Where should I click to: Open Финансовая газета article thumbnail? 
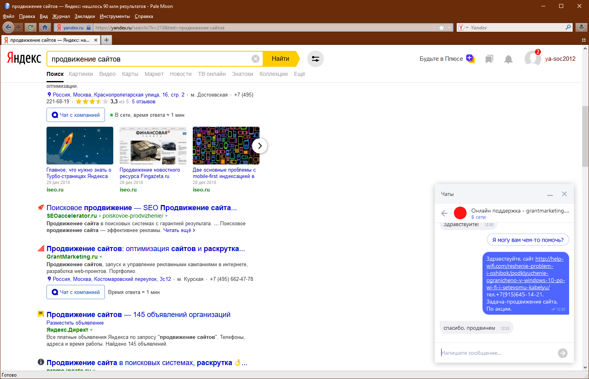pos(153,145)
